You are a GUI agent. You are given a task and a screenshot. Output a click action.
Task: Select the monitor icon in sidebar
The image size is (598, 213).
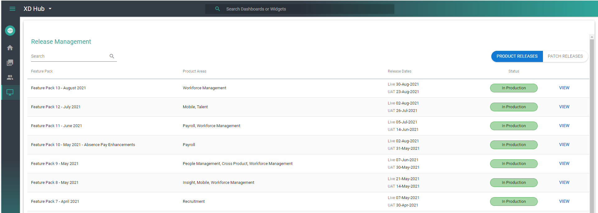10,92
